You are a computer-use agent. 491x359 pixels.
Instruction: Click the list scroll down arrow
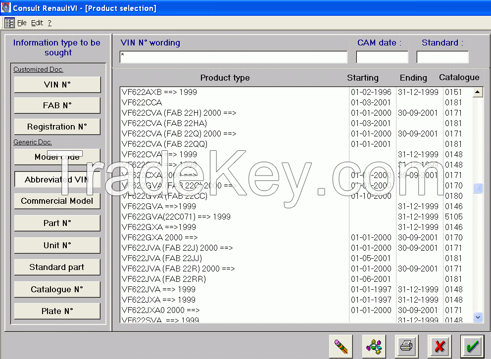pyautogui.click(x=478, y=317)
